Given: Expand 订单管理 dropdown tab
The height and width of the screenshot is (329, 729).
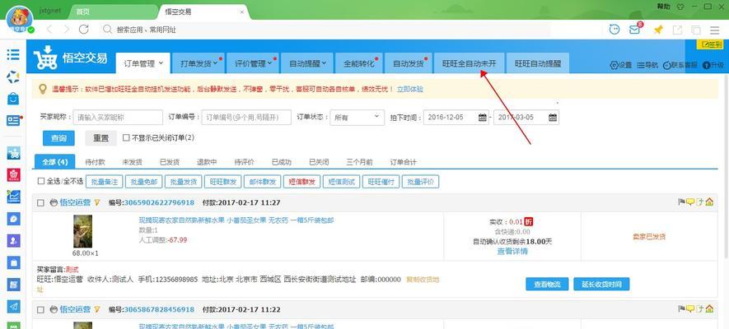Looking at the screenshot, I should pos(143,63).
